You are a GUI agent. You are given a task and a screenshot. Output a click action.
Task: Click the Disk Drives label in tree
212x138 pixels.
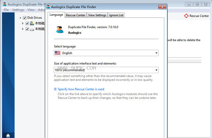click(x=35, y=18)
